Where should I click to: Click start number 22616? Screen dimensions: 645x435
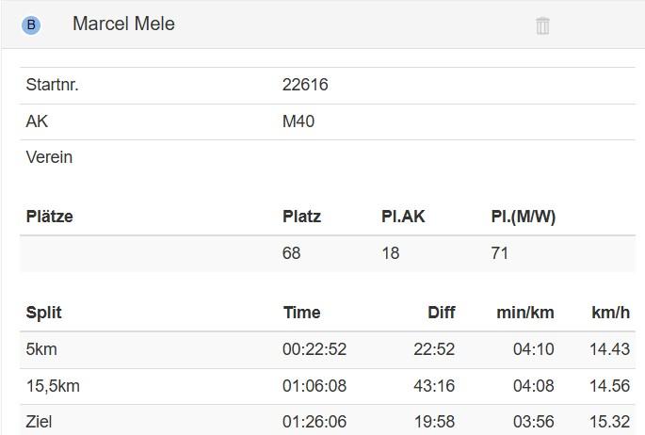click(x=305, y=85)
